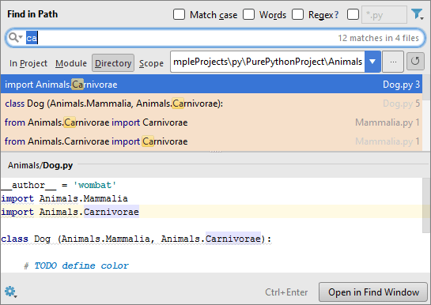Click the browse directory ellipsis button
This screenshot has width=431, height=305.
point(393,62)
